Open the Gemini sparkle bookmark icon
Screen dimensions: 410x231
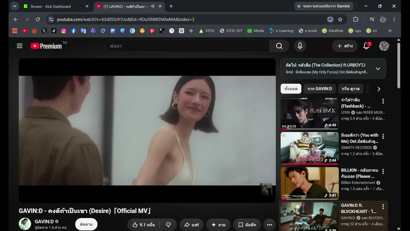coord(191,31)
